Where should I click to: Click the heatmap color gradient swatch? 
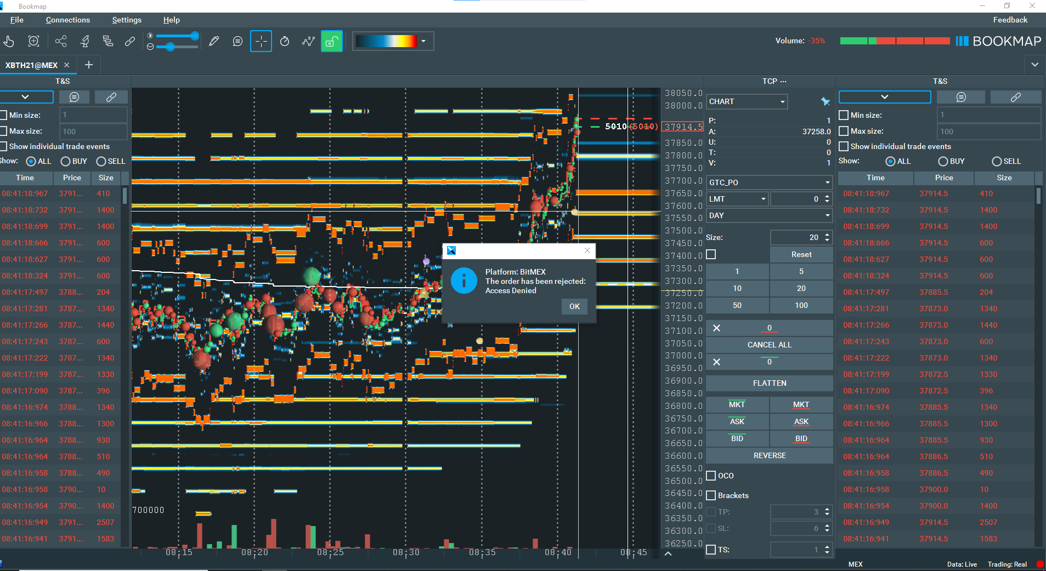(386, 41)
